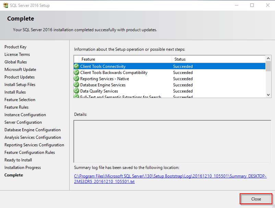Click Global Rules step in sidebar
The image size is (275, 208).
point(16,62)
